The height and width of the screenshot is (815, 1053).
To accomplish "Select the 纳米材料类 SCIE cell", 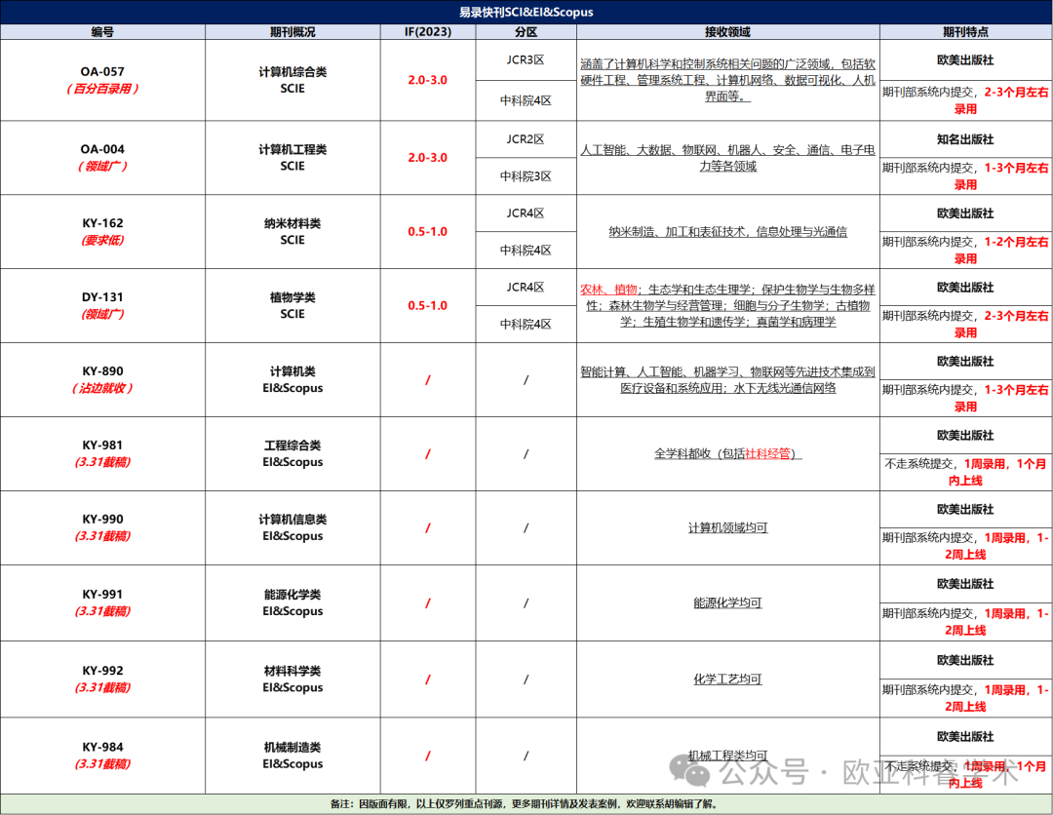I will pos(292,231).
